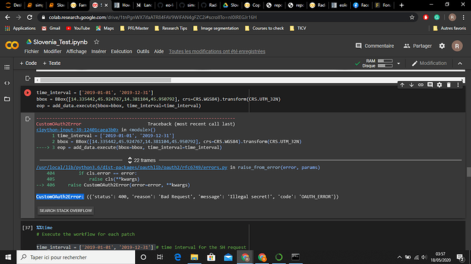Open more cell actions menu
The width and height of the screenshot is (471, 264).
click(458, 85)
